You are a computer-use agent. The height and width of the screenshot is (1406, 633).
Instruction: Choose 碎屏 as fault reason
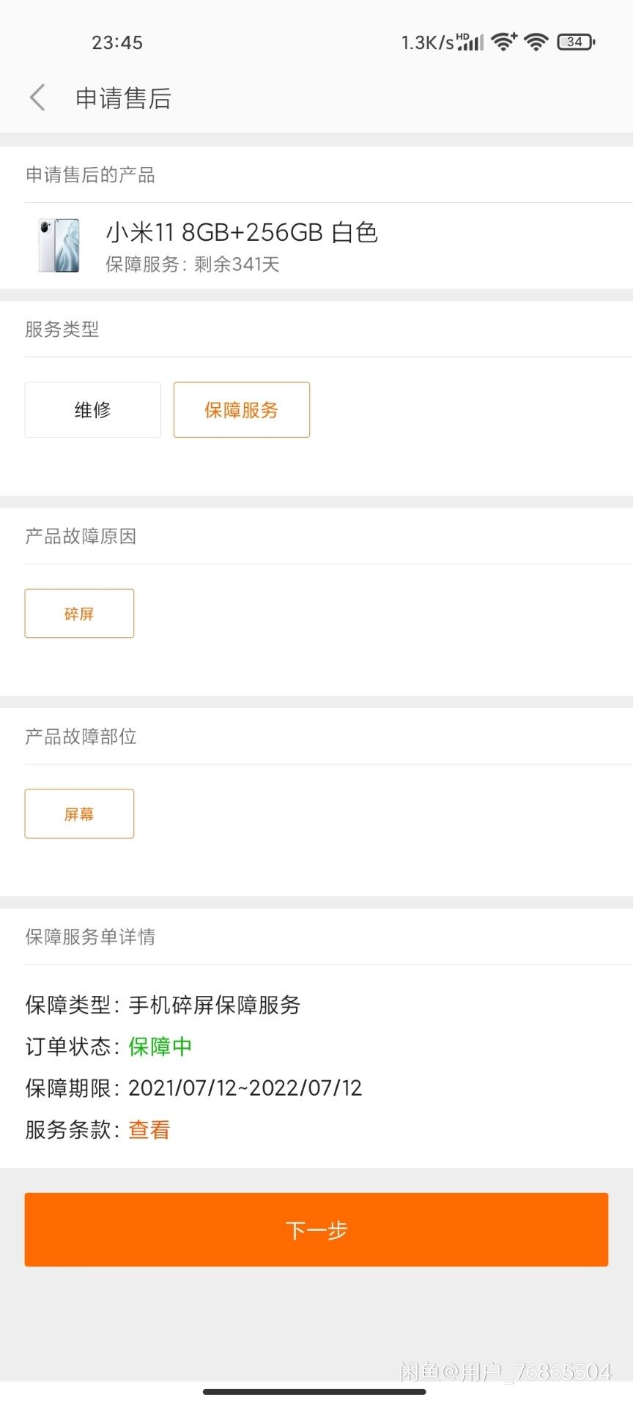point(79,614)
